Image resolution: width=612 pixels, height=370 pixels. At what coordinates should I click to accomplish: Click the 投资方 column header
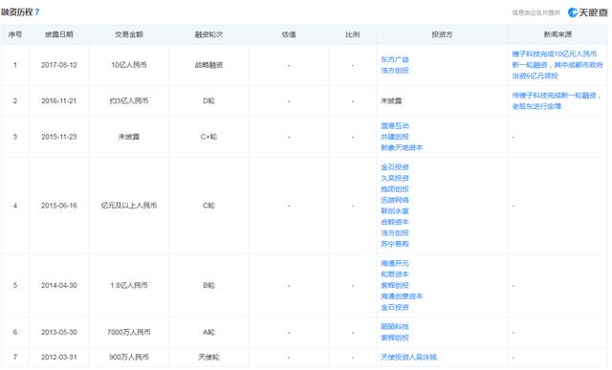point(442,34)
